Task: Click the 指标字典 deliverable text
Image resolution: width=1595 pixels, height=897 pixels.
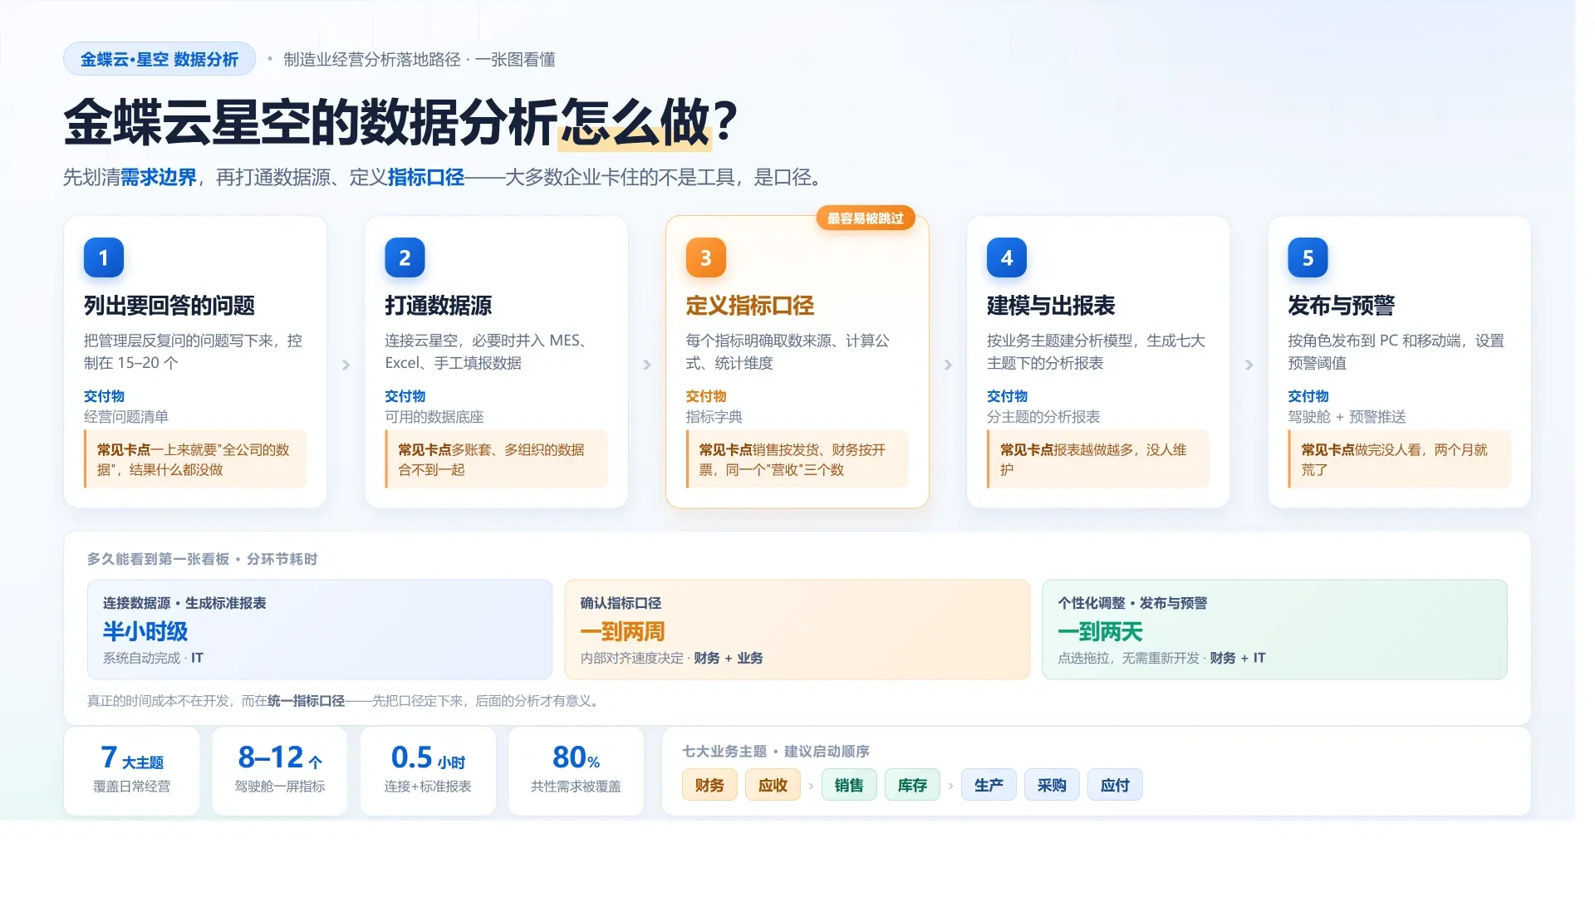Action: point(714,417)
